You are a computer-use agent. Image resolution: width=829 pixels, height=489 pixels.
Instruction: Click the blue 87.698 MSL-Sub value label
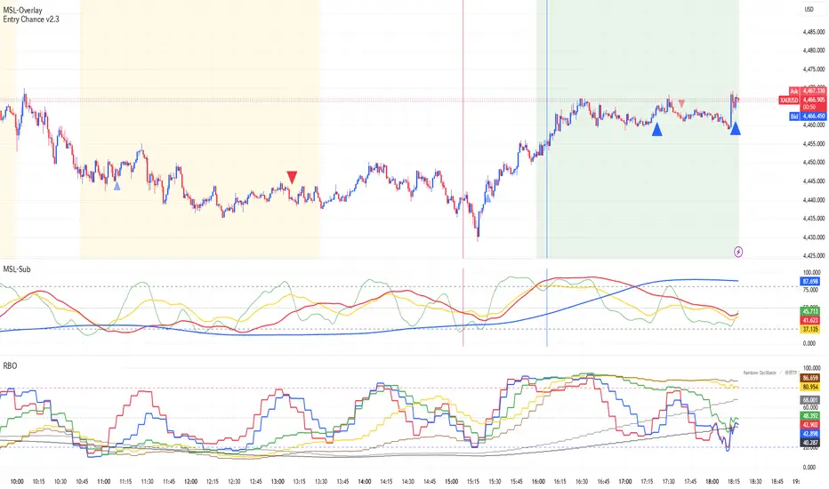tap(810, 281)
